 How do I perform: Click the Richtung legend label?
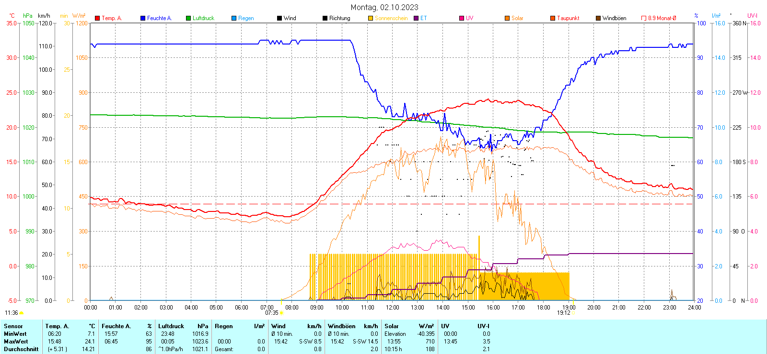pos(339,18)
